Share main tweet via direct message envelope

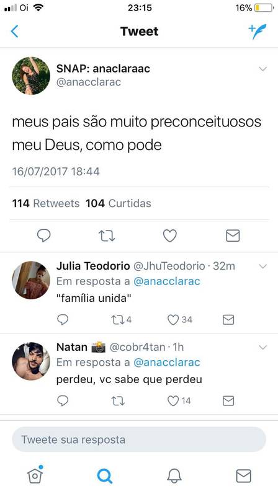click(233, 236)
